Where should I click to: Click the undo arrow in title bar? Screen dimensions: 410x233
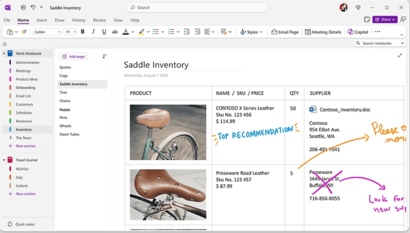[x=33, y=7]
